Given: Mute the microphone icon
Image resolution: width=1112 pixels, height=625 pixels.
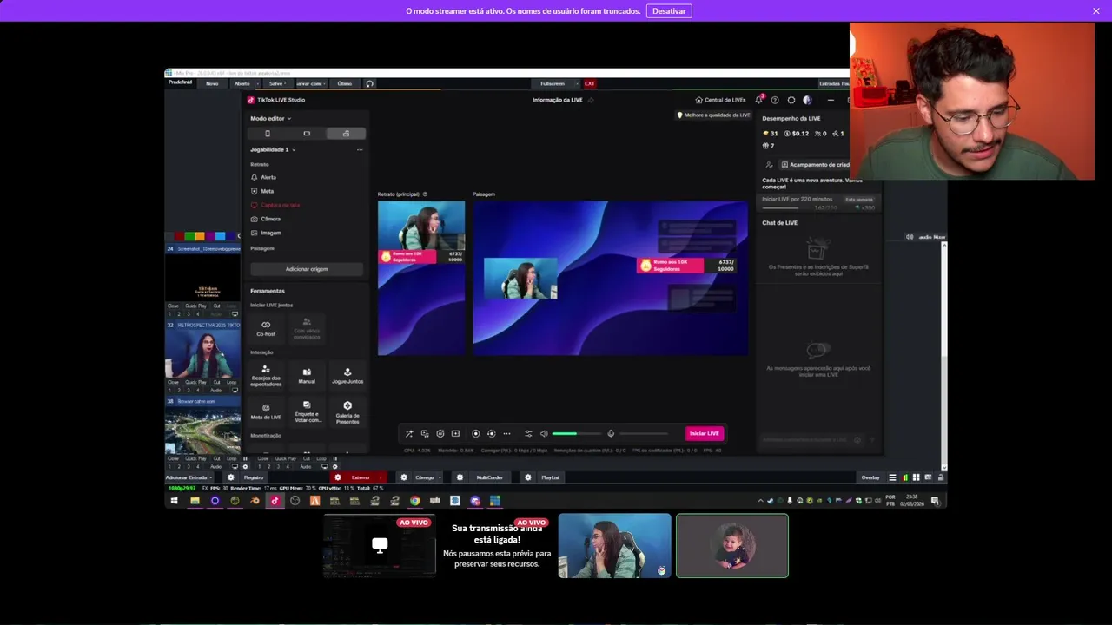Looking at the screenshot, I should tap(611, 433).
